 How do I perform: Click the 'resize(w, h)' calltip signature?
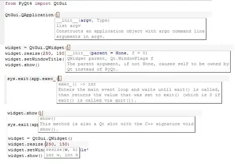(x=62, y=150)
